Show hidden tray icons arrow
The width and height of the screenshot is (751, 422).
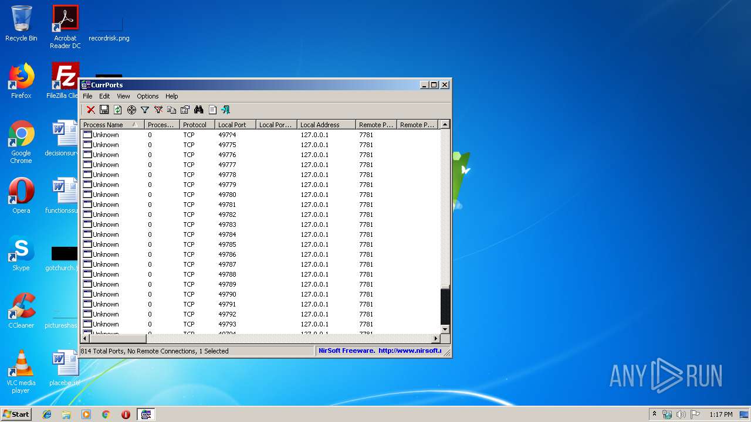pos(654,414)
